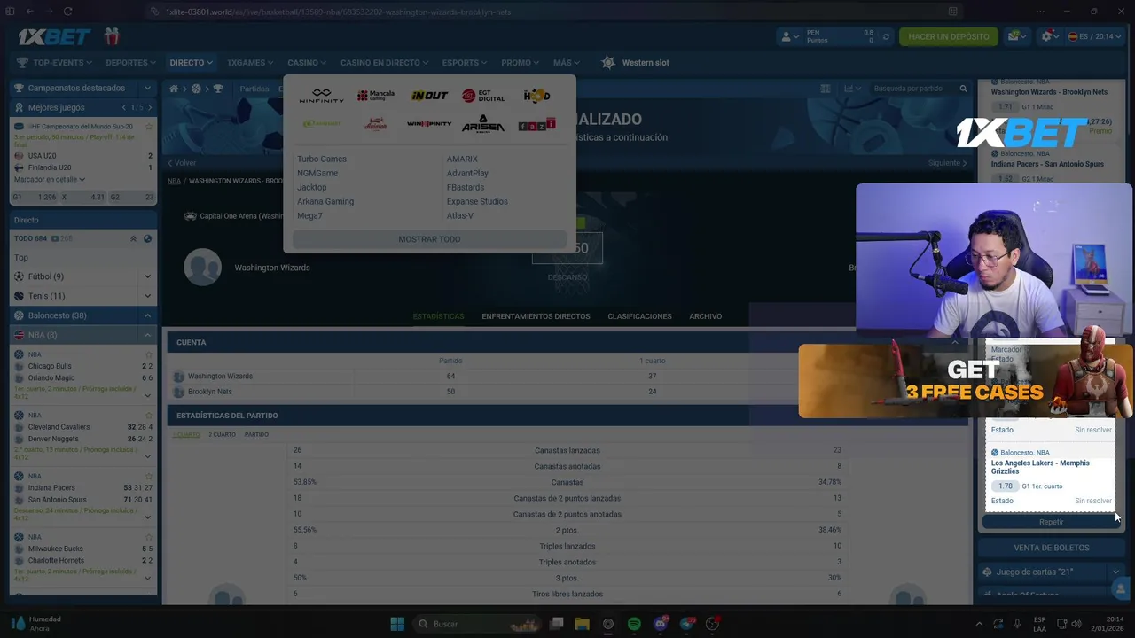Click the chat support icon

pos(1122,587)
